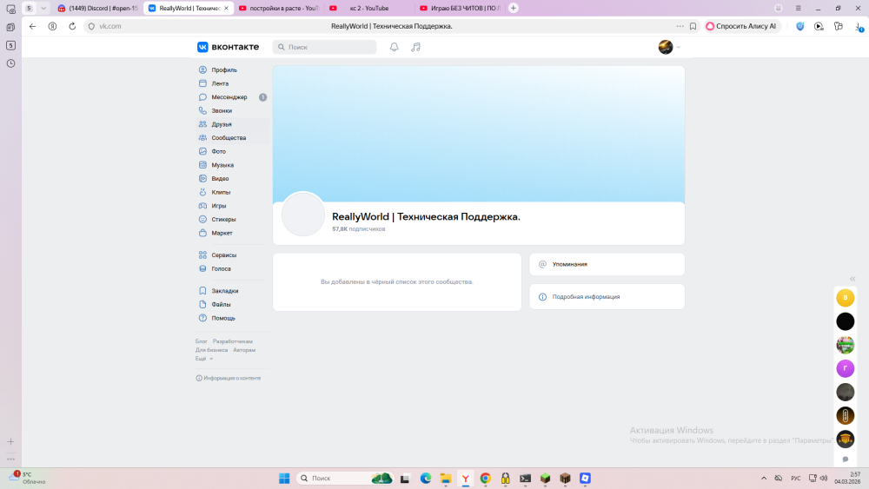Open Подробная информация about the community
Image resolution: width=869 pixels, height=489 pixels.
(607, 297)
